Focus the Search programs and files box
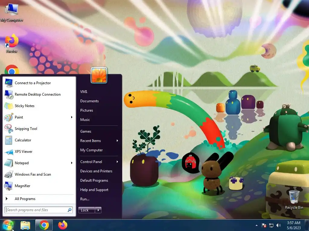The image size is (309, 231). (39, 210)
